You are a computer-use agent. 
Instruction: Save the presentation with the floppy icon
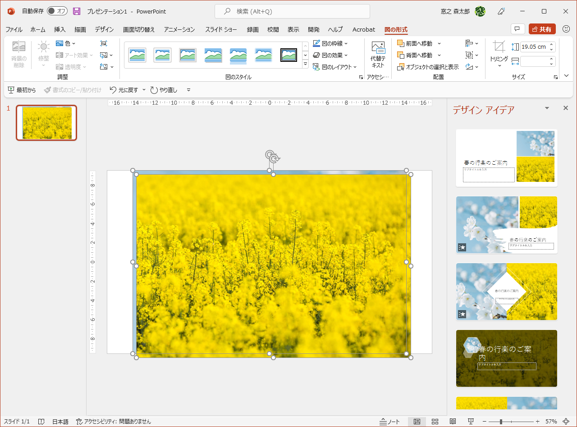click(x=77, y=11)
